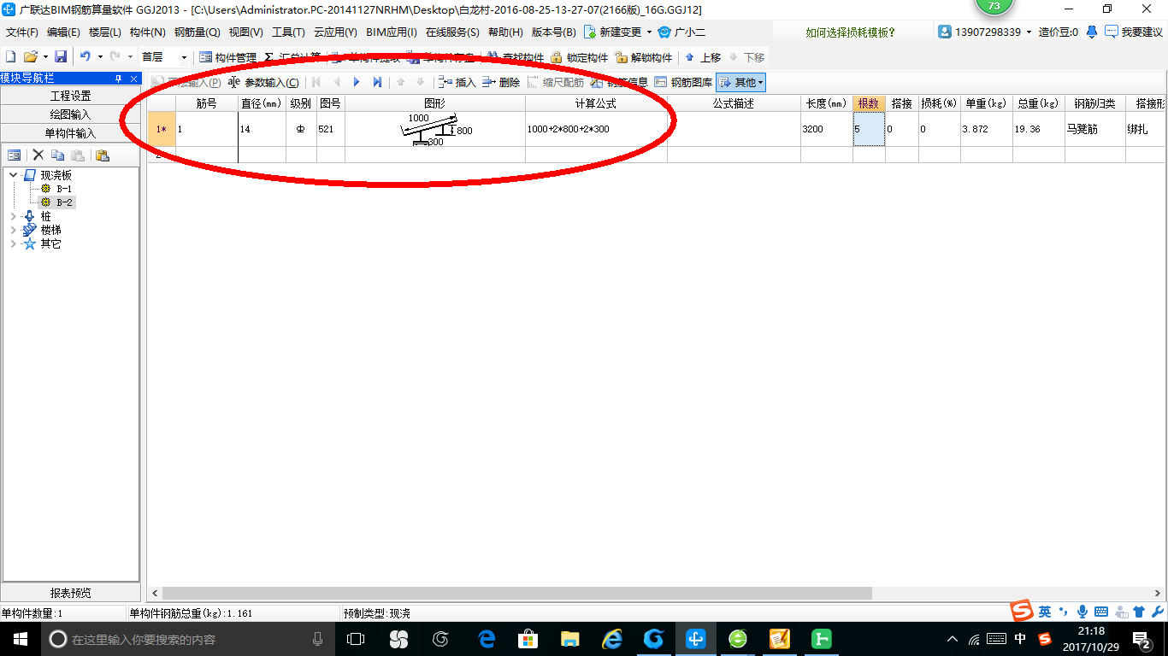Viewport: 1168px width, 656px height.
Task: Click the Edge browser taskbar icon
Action: coord(487,638)
